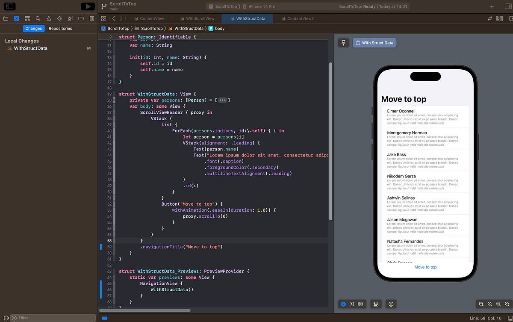The height and width of the screenshot is (322, 513).
Task: Click the Changes filter field at bottom left
Action: tap(51, 318)
